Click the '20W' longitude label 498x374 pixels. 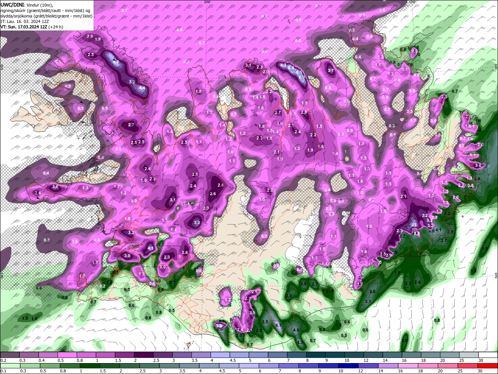[x=207, y=2]
